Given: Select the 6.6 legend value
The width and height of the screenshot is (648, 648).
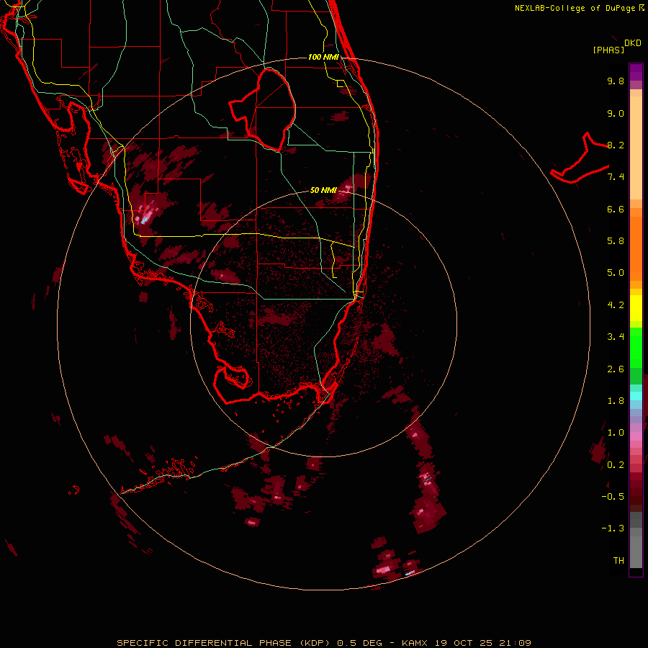Looking at the screenshot, I should pos(616,209).
